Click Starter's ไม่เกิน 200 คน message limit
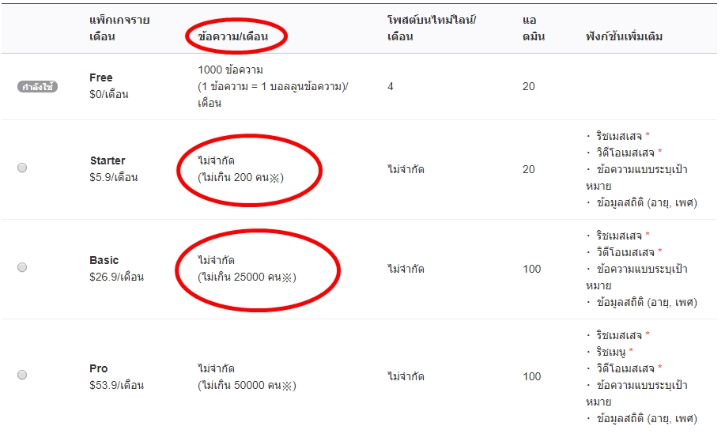 (240, 177)
